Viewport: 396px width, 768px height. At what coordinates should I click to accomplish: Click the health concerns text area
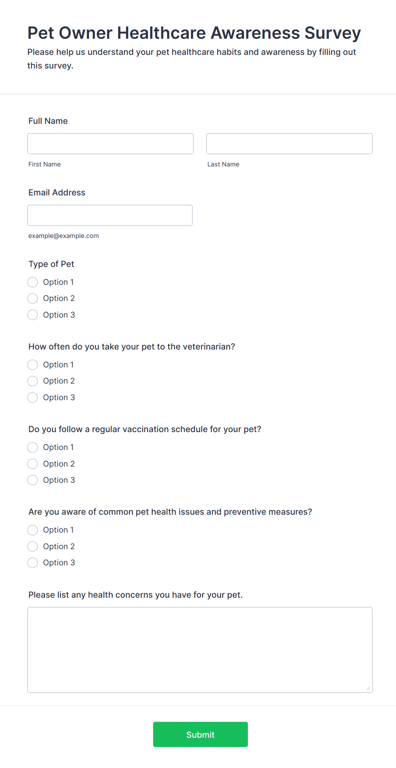coord(200,650)
